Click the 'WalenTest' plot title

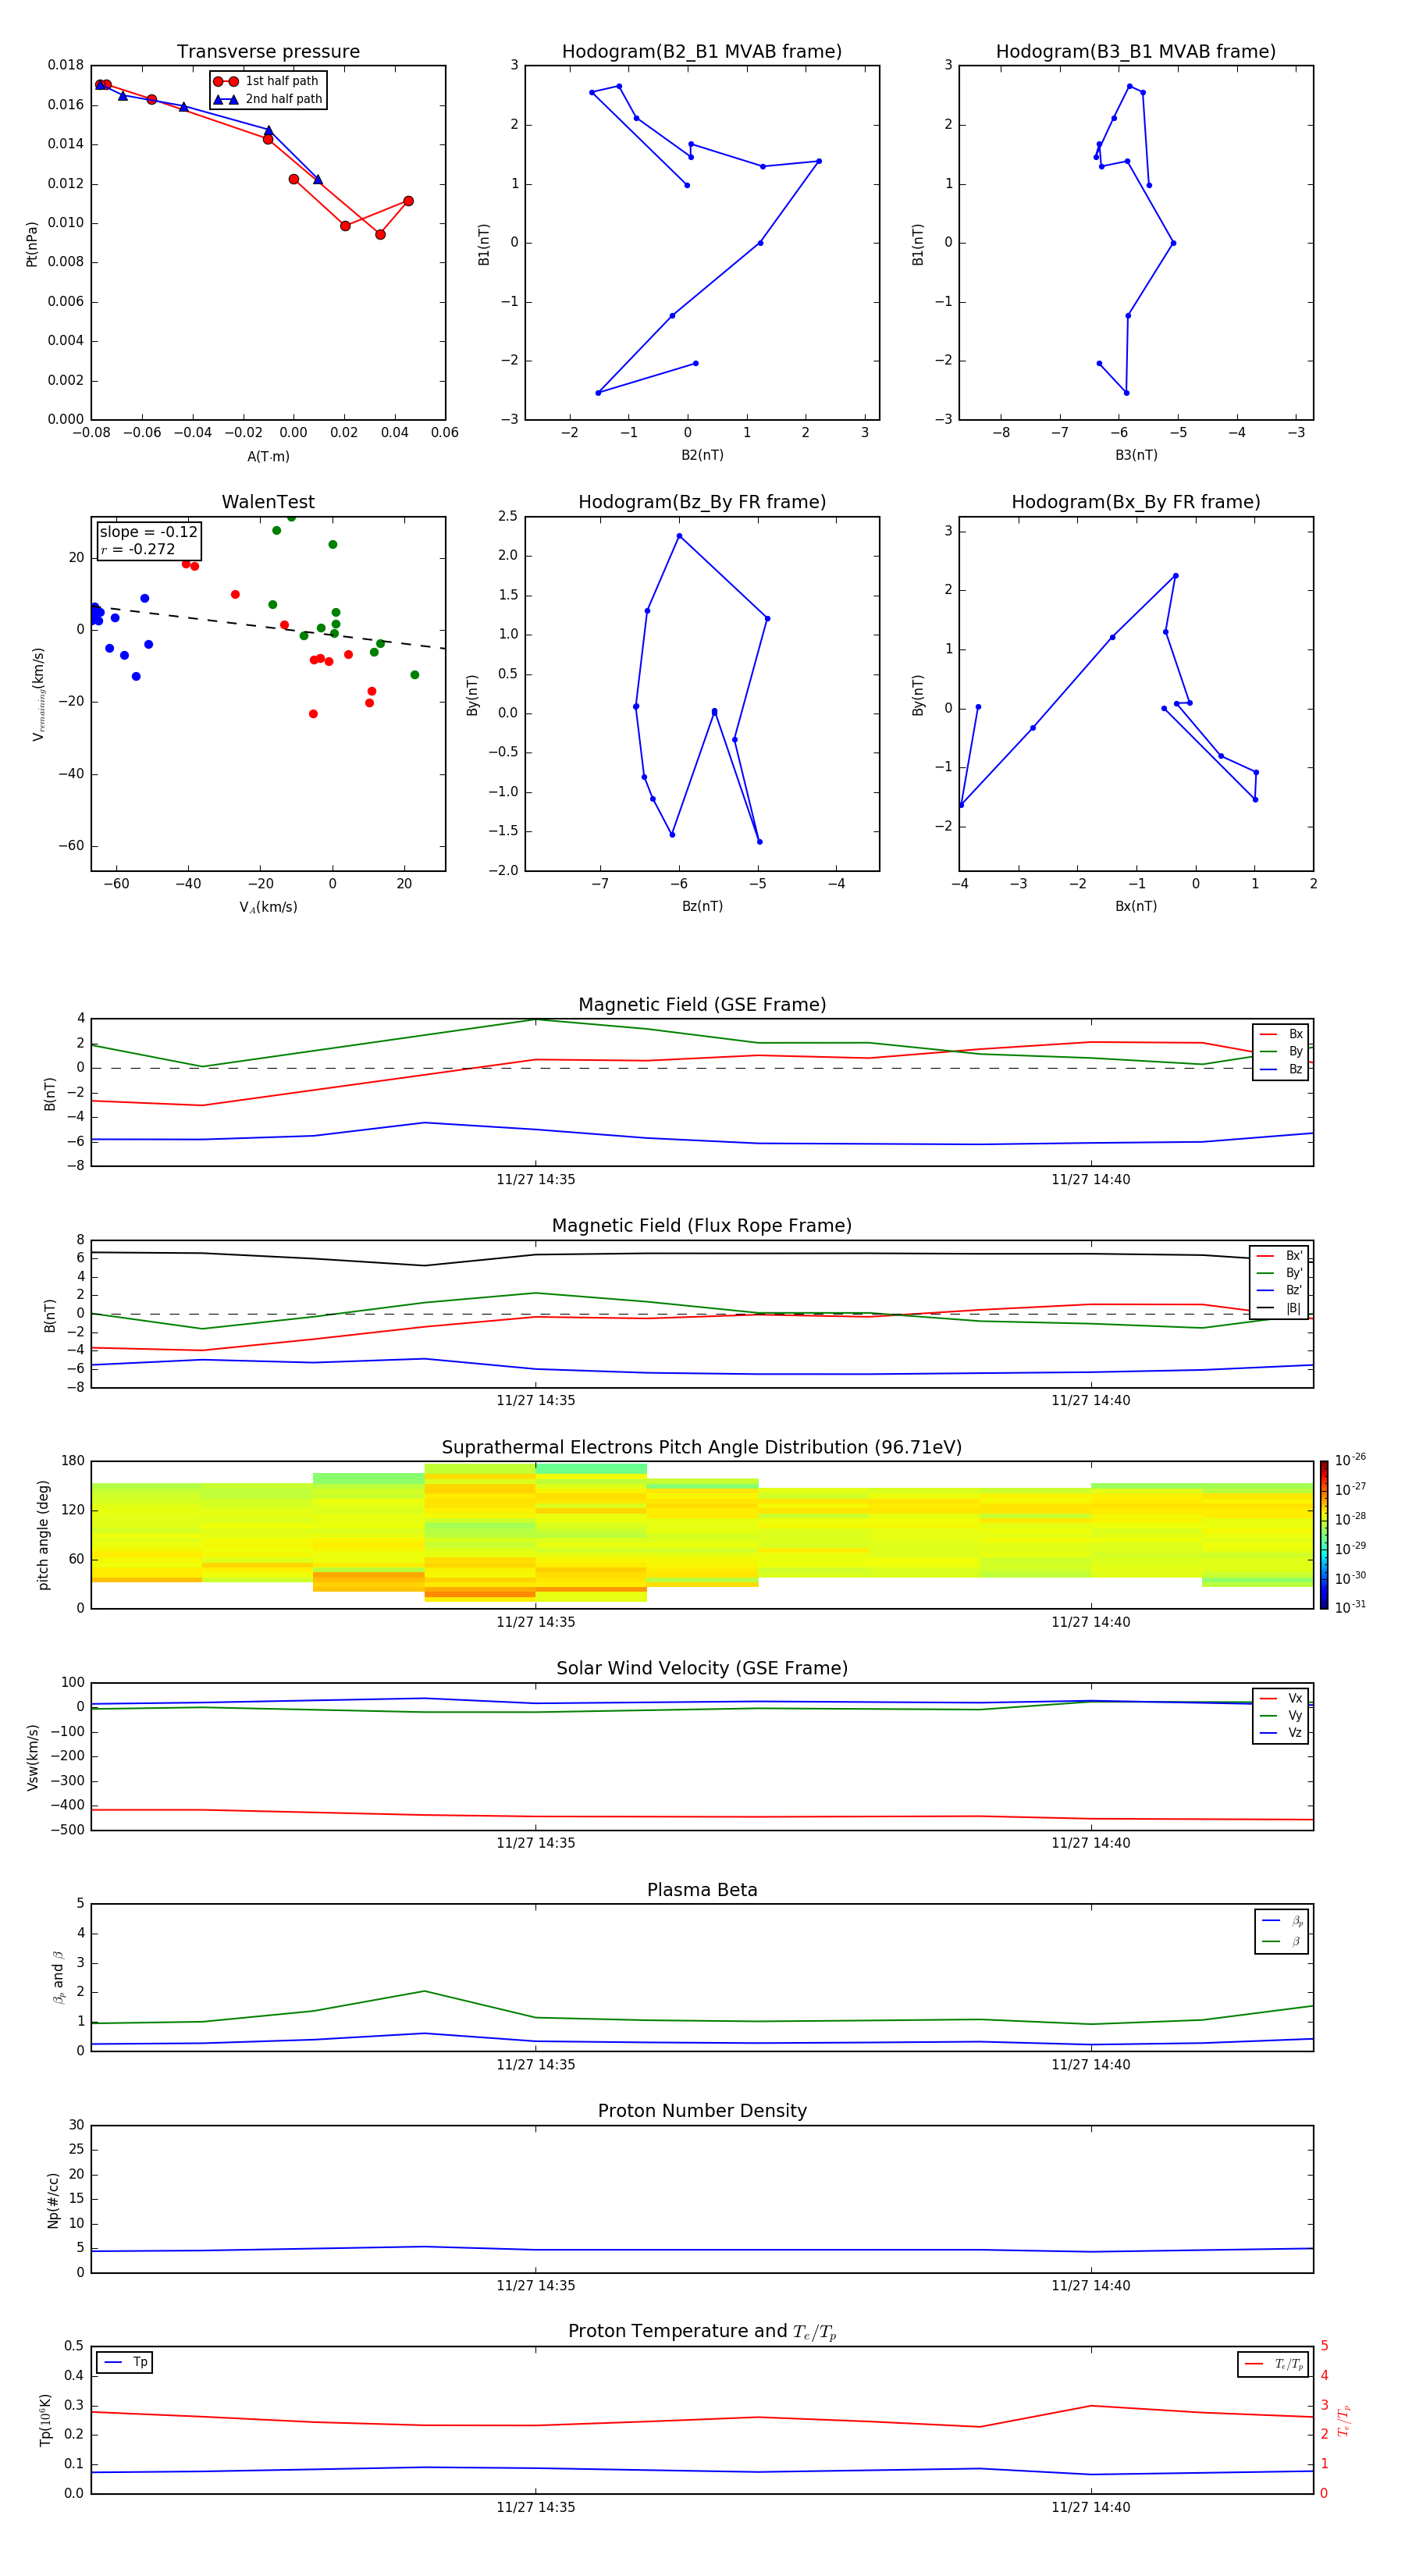[268, 502]
